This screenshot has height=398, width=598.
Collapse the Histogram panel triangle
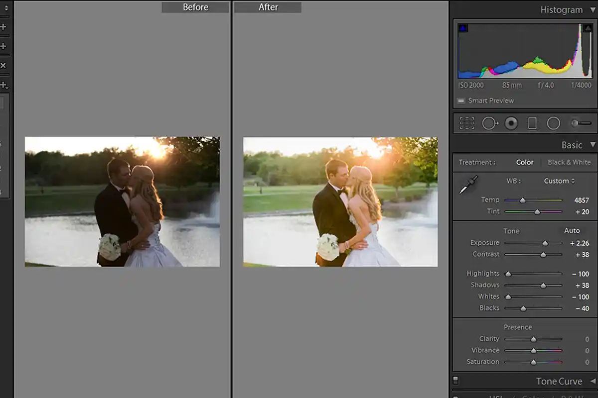click(x=593, y=9)
